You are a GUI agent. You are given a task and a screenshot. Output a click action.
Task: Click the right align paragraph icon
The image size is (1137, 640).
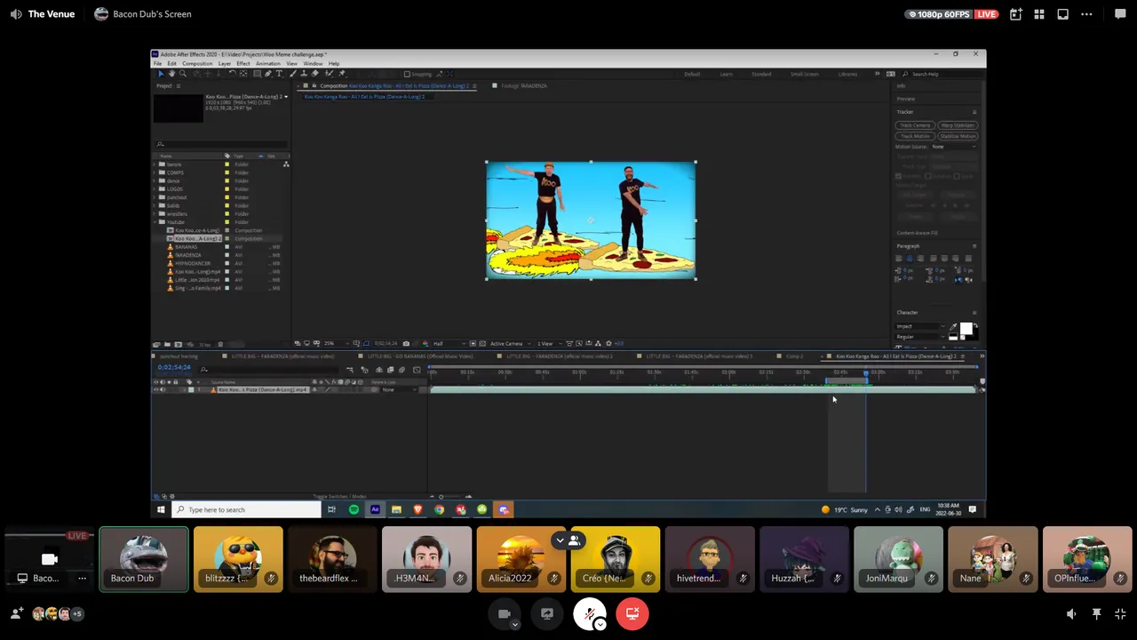click(x=920, y=258)
